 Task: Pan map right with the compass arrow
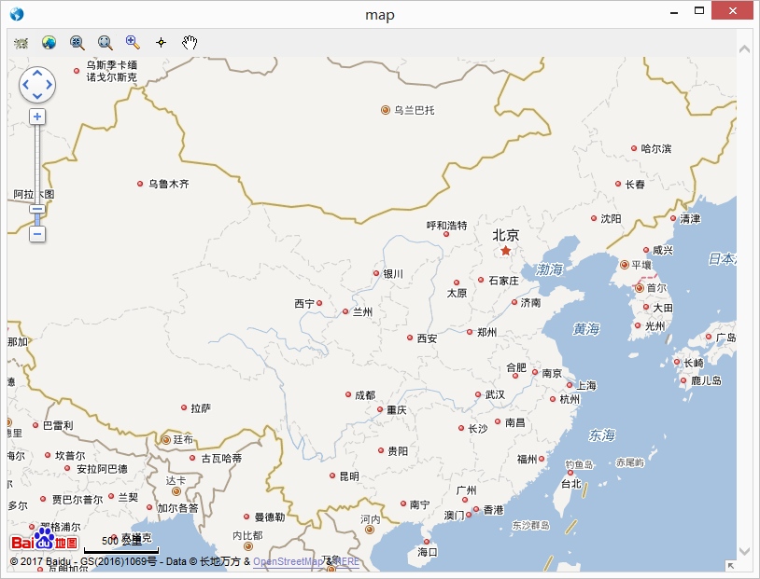[x=49, y=85]
